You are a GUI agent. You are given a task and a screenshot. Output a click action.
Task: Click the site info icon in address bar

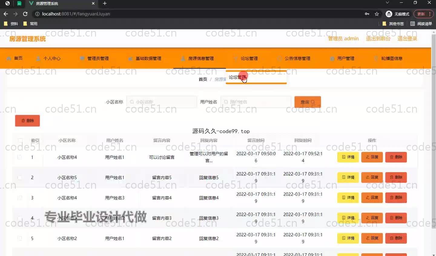tap(37, 14)
